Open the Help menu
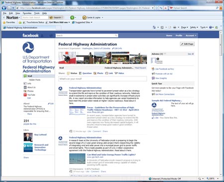224x182 pixels. pos(44,13)
